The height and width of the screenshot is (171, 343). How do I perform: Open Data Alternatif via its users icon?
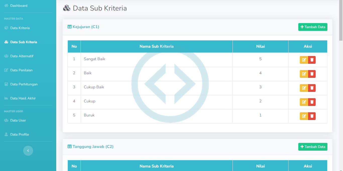[6, 56]
